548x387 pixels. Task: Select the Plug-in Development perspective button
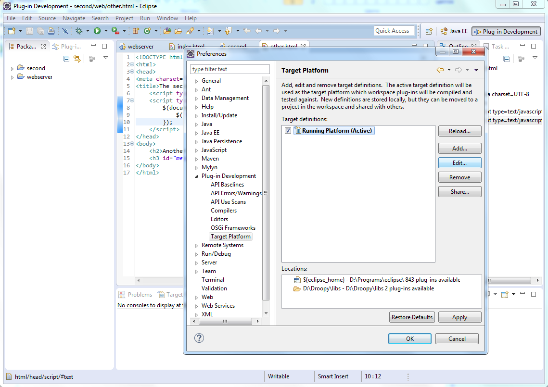click(506, 31)
